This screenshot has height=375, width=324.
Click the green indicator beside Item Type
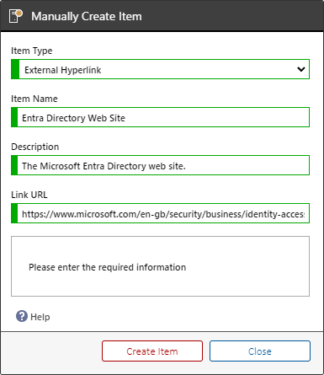click(15, 69)
